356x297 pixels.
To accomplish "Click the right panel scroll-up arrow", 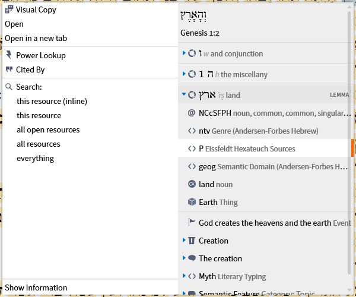I will click(349, 7).
